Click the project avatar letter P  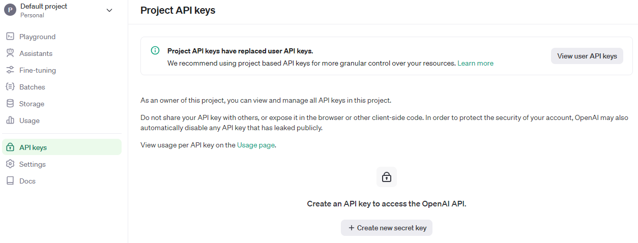pos(10,10)
